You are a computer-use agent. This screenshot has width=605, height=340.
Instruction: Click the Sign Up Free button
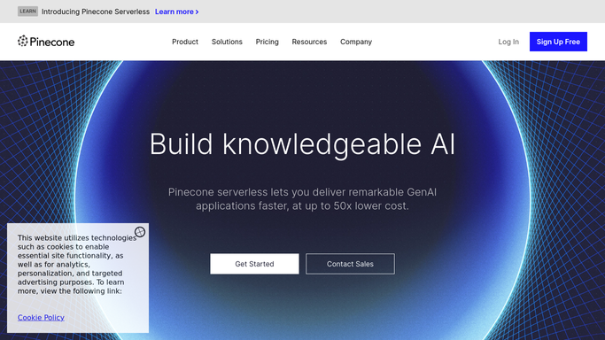click(558, 42)
